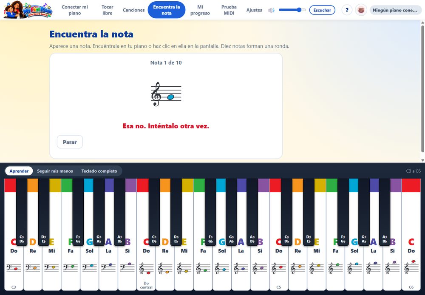Click the Nota 1 de 10 counter
The height and width of the screenshot is (295, 425).
coord(166,62)
